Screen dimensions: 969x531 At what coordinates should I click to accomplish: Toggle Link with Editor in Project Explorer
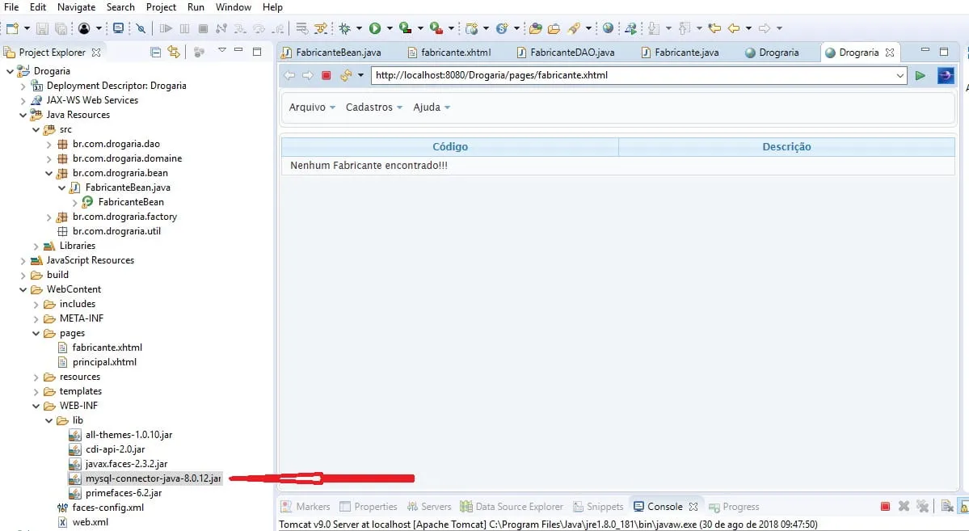(174, 52)
